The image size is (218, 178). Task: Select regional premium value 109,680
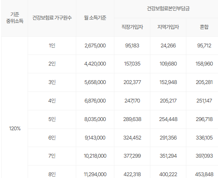click(x=168, y=64)
